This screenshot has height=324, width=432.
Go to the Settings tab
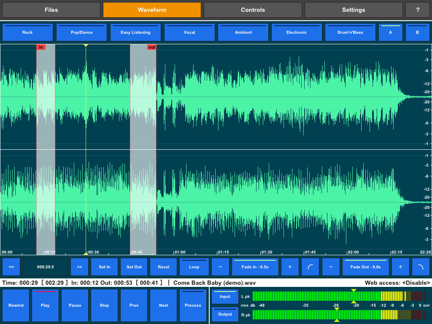tap(354, 10)
